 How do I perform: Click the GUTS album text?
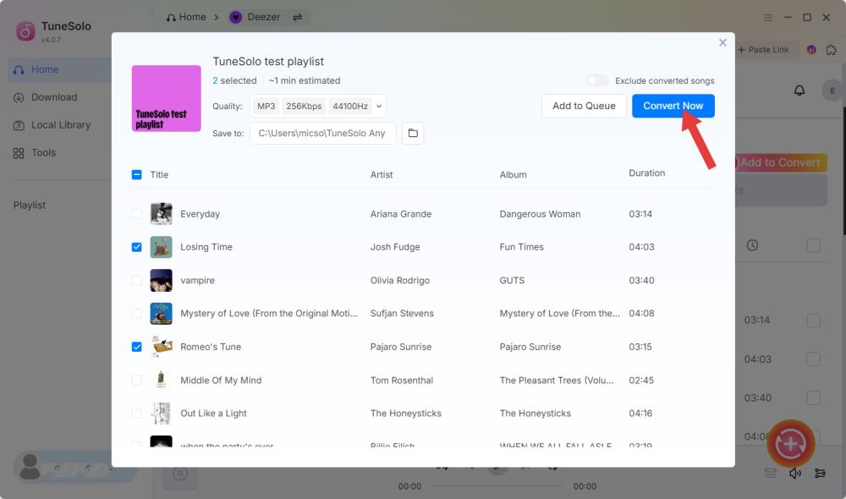click(x=512, y=281)
